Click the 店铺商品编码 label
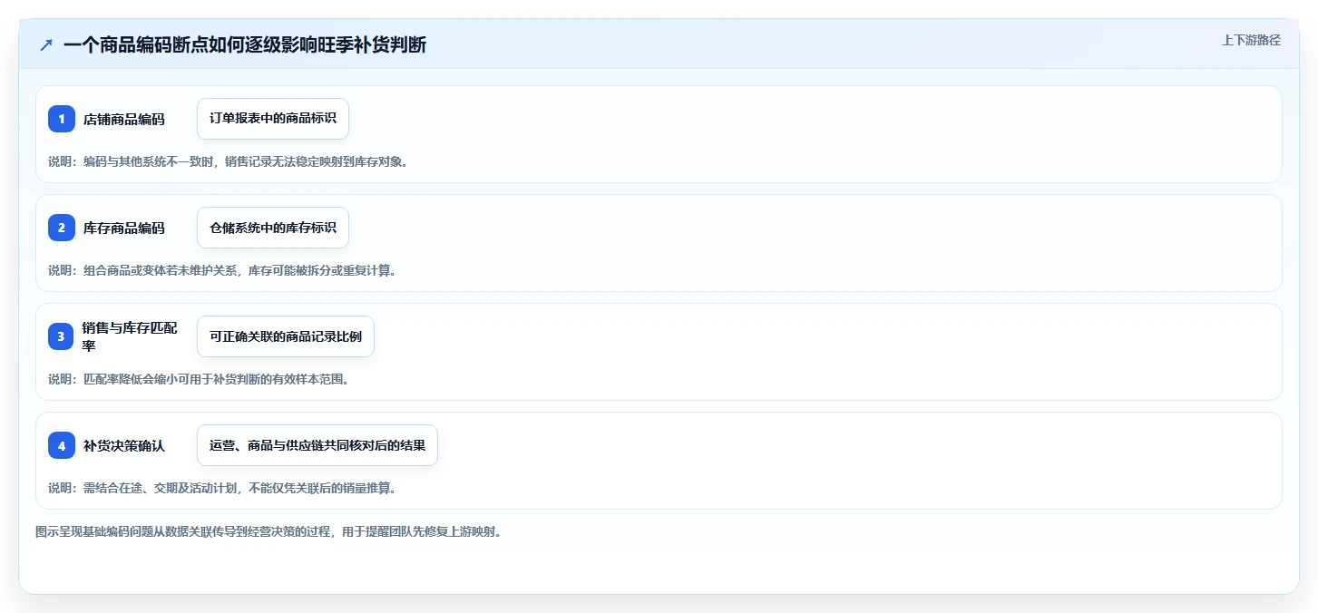The image size is (1318, 613). click(x=124, y=119)
